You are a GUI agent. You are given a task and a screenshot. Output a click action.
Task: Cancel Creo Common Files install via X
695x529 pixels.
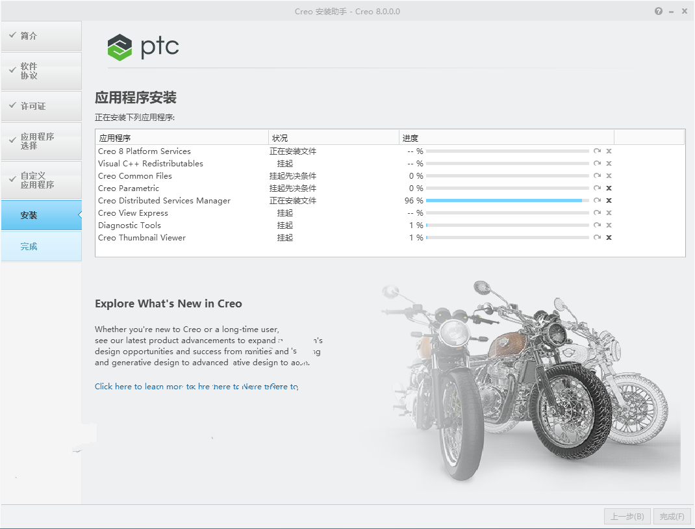click(609, 176)
